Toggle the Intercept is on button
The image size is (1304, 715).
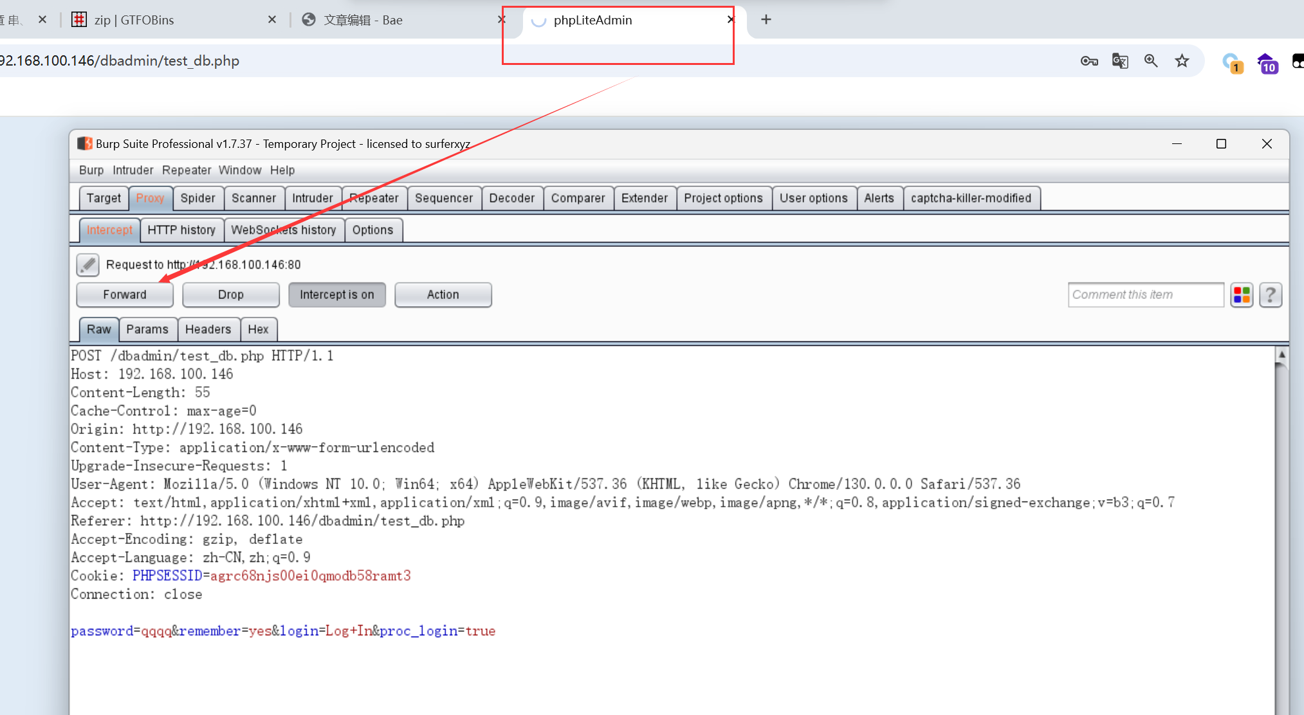(337, 294)
